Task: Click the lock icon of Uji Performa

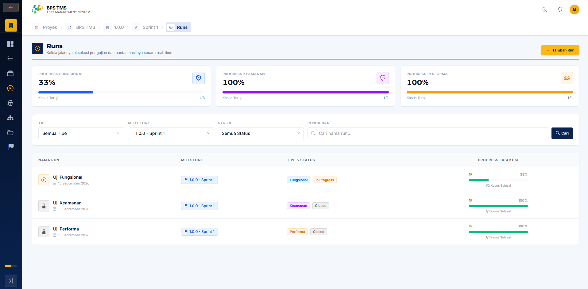Action: pos(44,232)
